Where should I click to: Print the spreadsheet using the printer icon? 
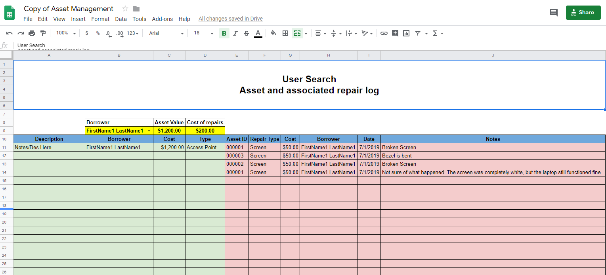pyautogui.click(x=32, y=33)
